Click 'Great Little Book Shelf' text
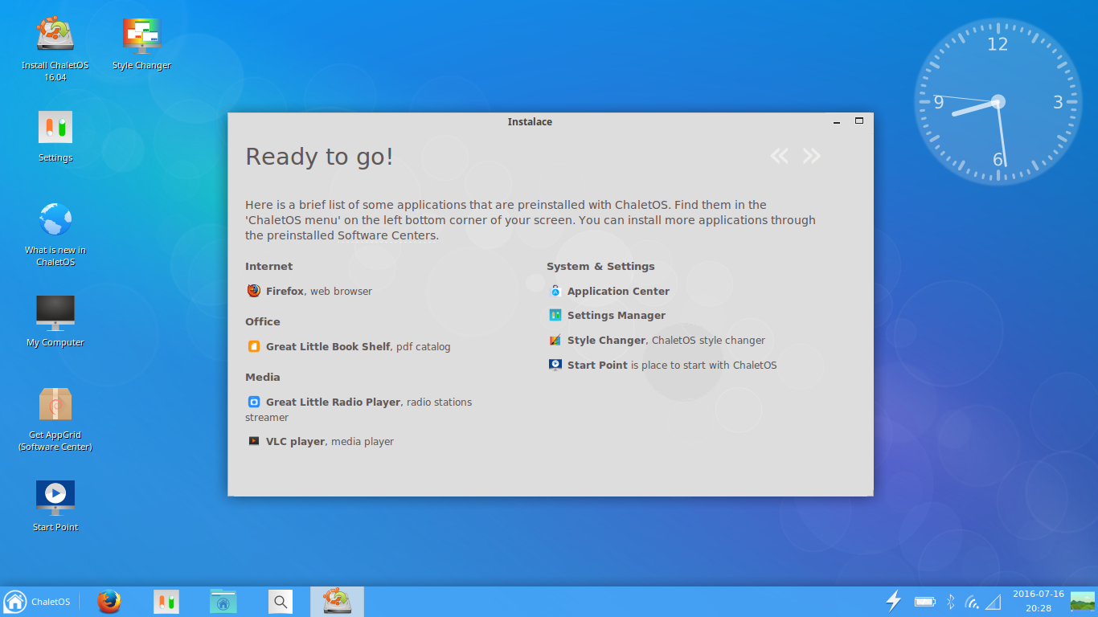 point(328,346)
